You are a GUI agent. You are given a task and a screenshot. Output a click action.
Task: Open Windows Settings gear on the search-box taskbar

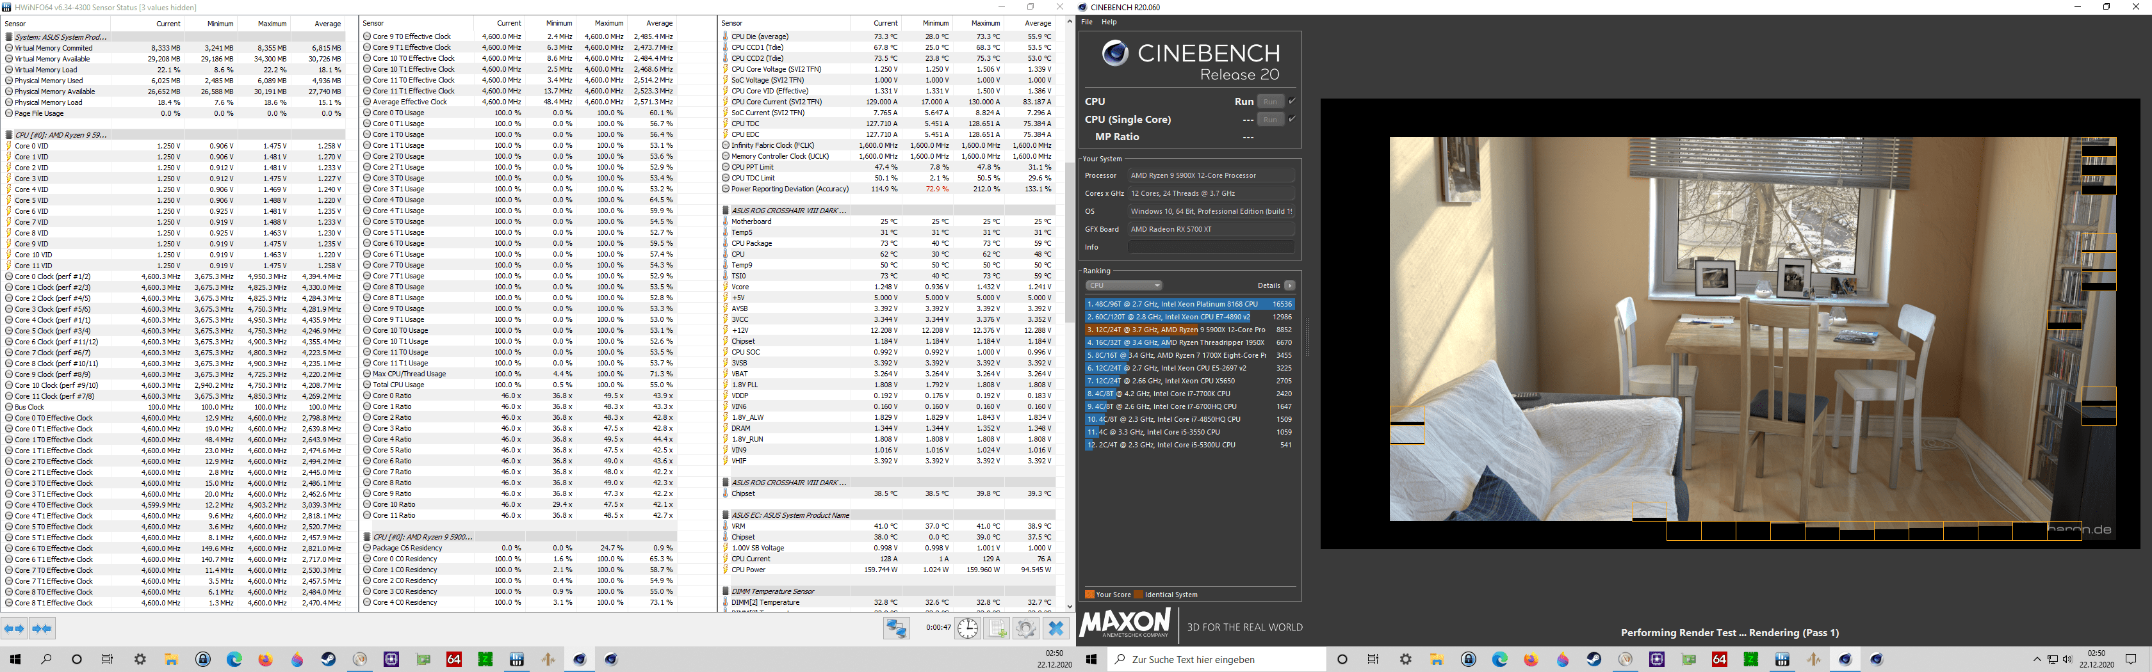tap(1405, 659)
